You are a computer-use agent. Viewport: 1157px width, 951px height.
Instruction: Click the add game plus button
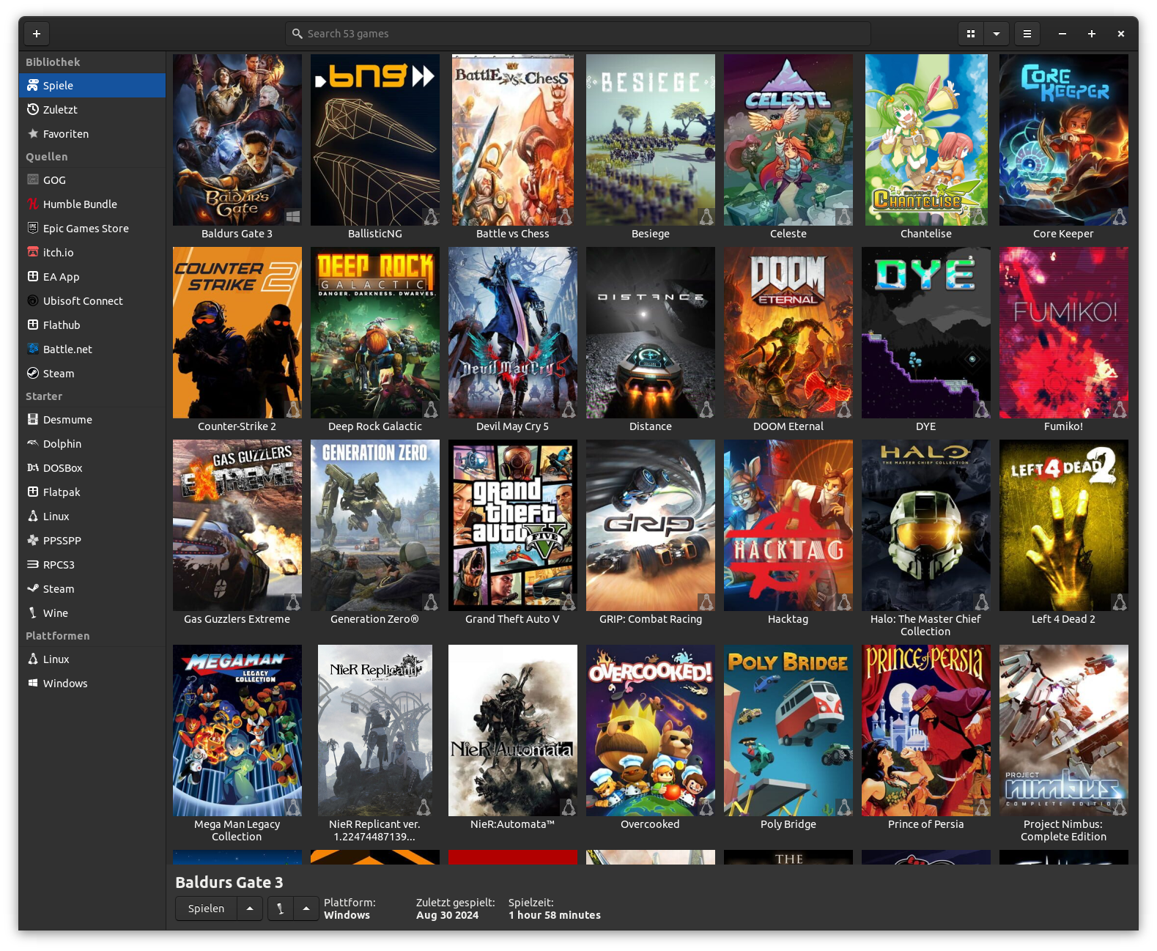[x=37, y=34]
